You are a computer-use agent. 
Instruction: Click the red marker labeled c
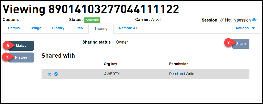point(229,43)
